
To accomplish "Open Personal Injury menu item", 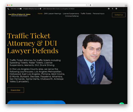I will tap(99, 14).
